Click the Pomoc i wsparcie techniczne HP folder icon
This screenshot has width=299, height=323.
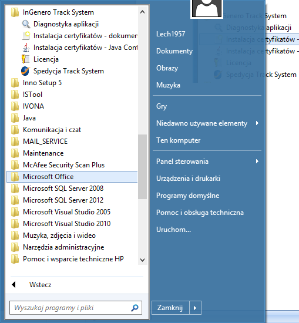[x=15, y=259]
